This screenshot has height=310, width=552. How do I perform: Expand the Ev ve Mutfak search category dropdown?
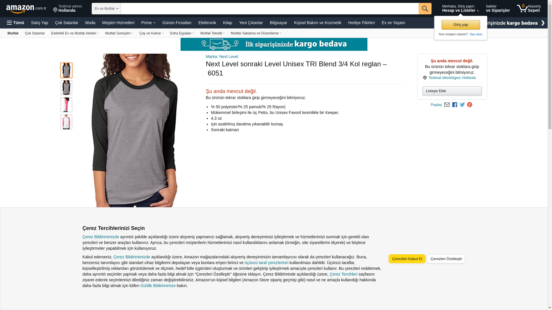(x=106, y=9)
